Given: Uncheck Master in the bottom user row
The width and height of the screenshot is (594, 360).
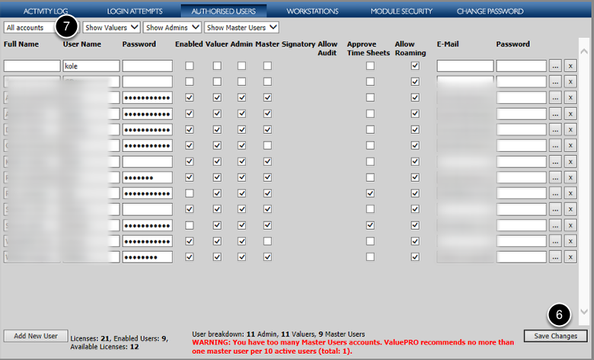Looking at the screenshot, I should [x=267, y=257].
